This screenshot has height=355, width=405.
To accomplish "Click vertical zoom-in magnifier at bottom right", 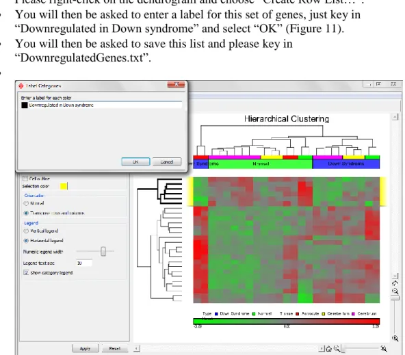I will coord(395,338).
